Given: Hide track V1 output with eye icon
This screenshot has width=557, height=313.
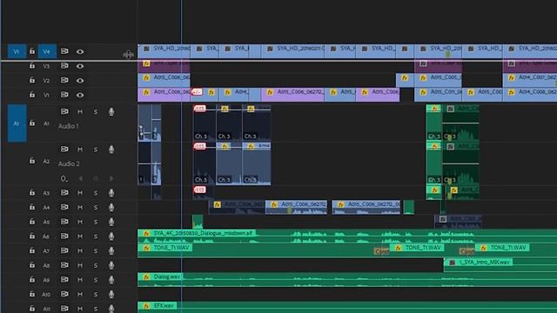Looking at the screenshot, I should click(80, 95).
